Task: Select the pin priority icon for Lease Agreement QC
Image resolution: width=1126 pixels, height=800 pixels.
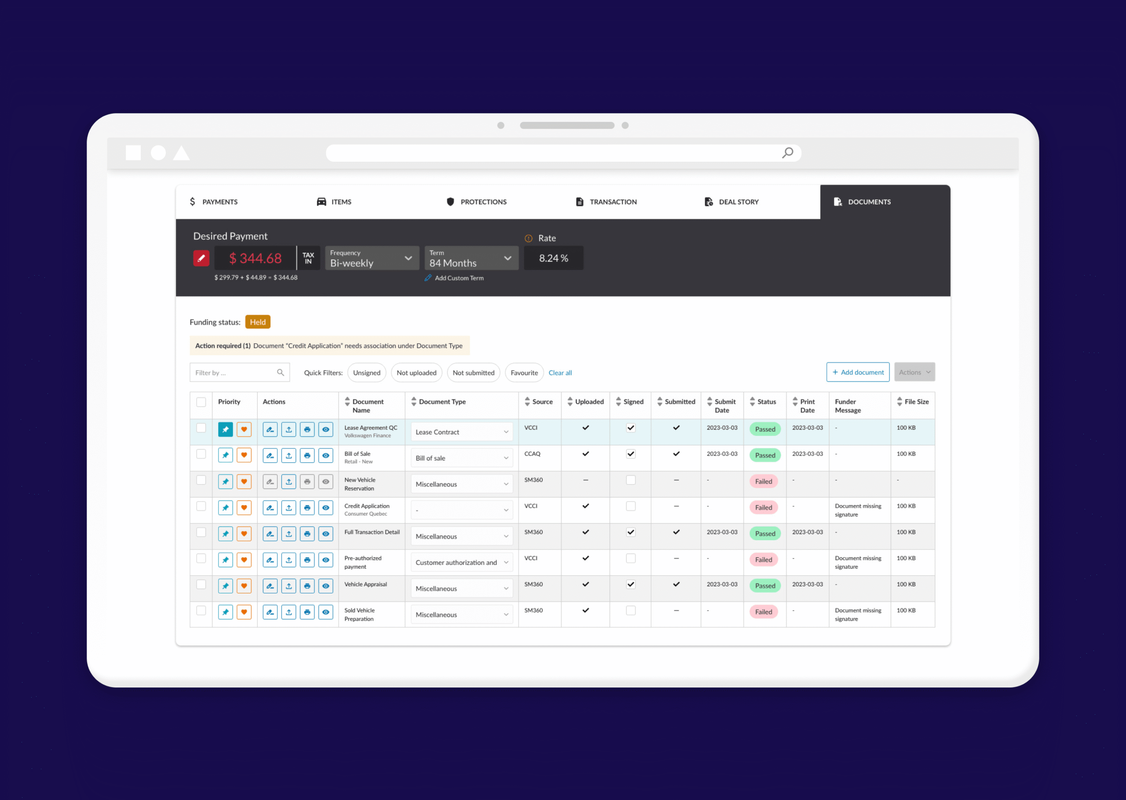Action: [x=225, y=429]
